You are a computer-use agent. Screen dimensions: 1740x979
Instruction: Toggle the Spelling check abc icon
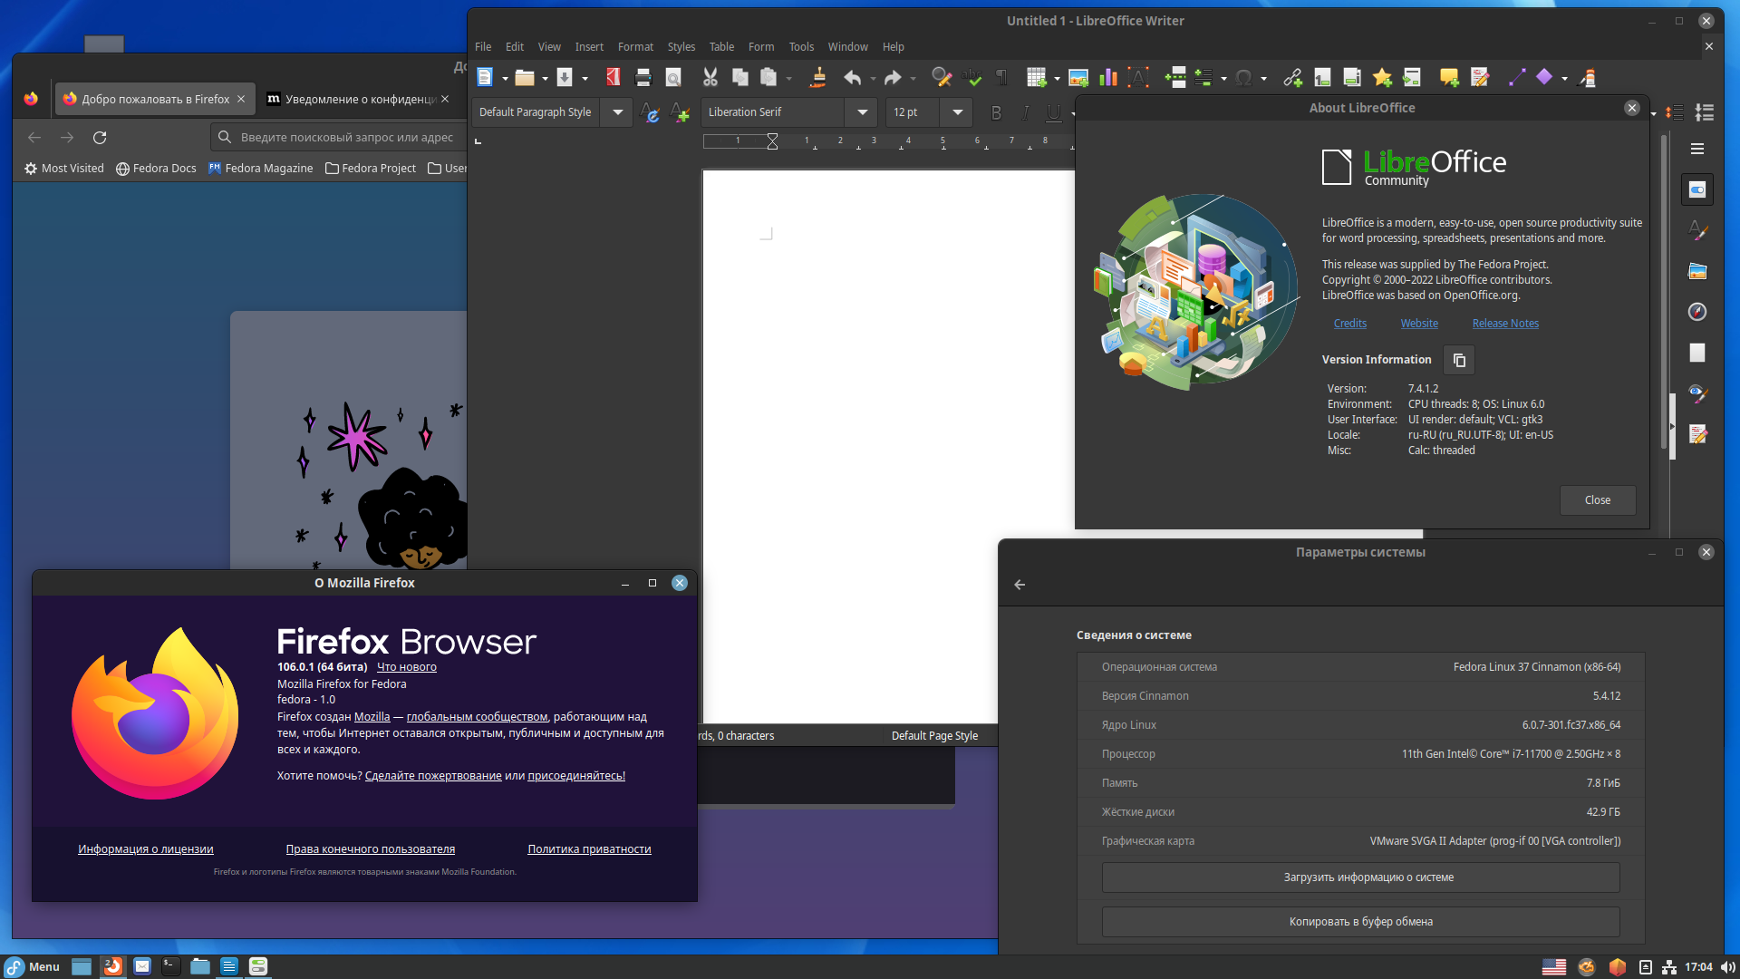pyautogui.click(x=971, y=78)
